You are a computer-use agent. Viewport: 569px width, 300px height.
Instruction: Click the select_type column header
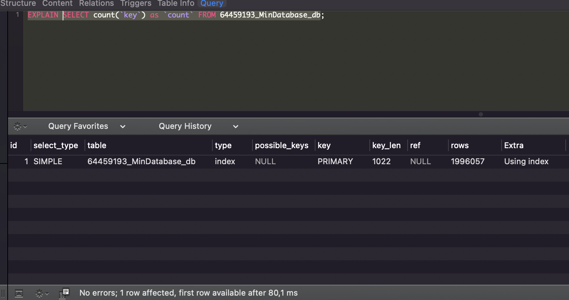click(56, 145)
